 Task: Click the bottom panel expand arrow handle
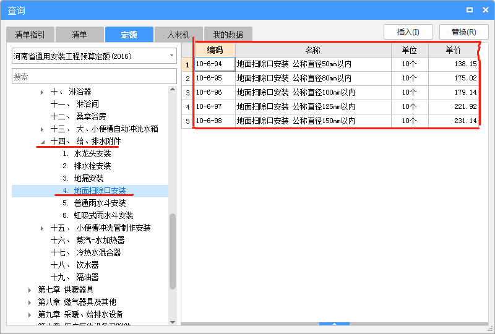[x=334, y=323]
